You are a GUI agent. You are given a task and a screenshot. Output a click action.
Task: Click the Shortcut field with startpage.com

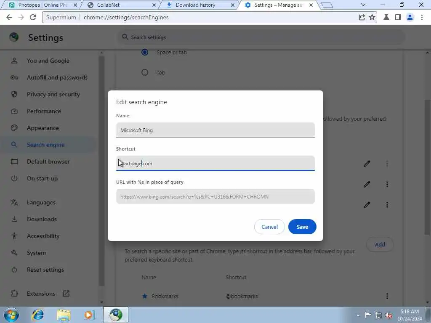[215, 164]
